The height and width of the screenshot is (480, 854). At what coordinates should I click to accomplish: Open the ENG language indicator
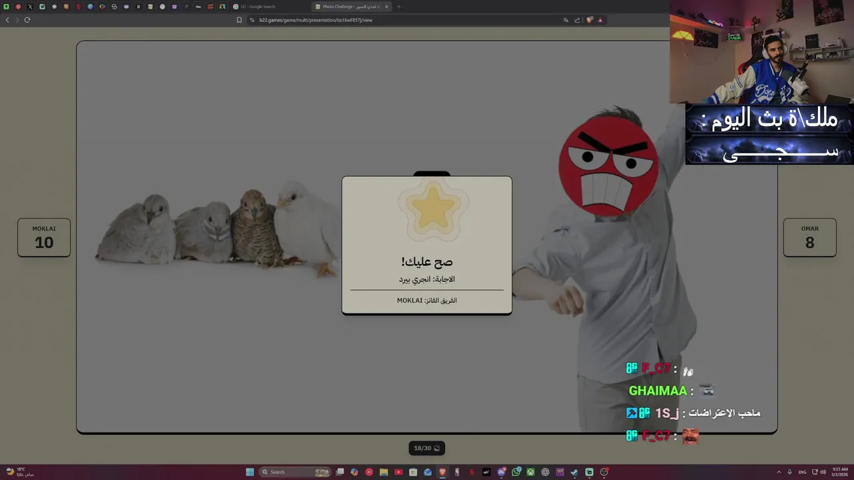(802, 472)
